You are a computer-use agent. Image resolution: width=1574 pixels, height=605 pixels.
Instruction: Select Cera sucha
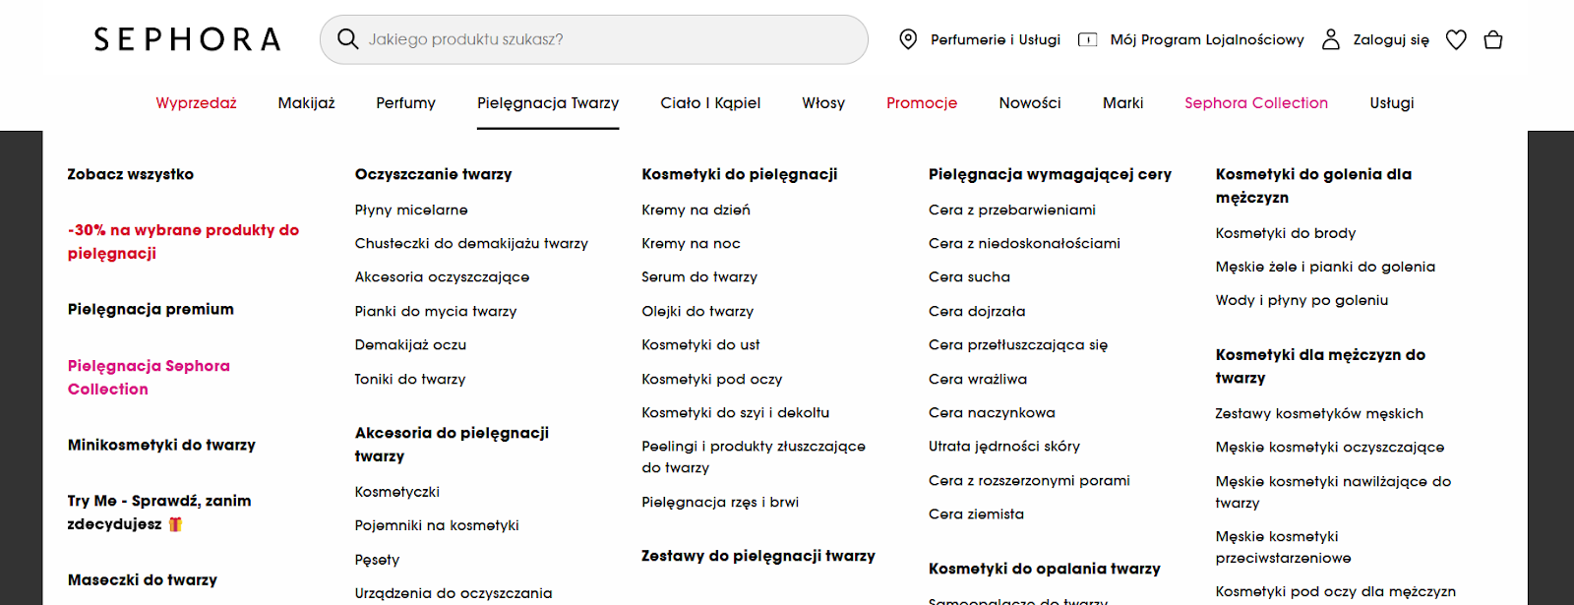(x=969, y=277)
